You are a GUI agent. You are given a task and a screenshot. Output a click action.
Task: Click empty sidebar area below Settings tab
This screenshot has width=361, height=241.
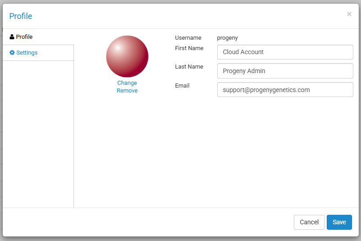pyautogui.click(x=38, y=135)
